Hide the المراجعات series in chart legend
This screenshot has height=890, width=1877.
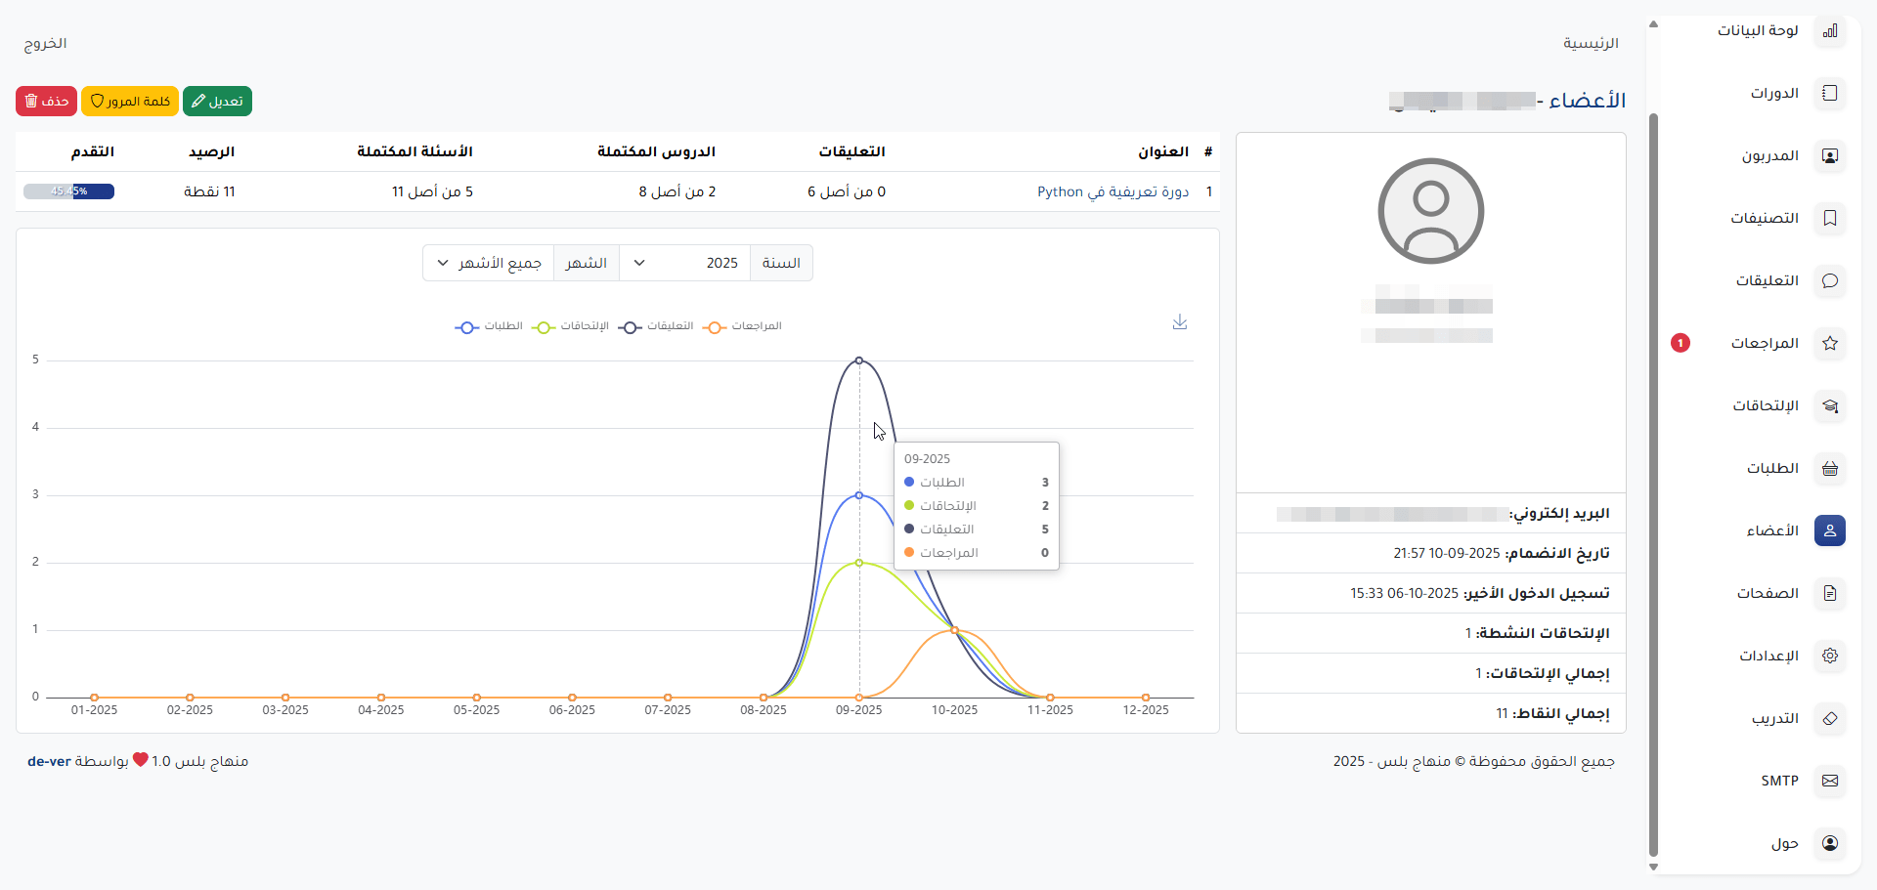pyautogui.click(x=744, y=326)
